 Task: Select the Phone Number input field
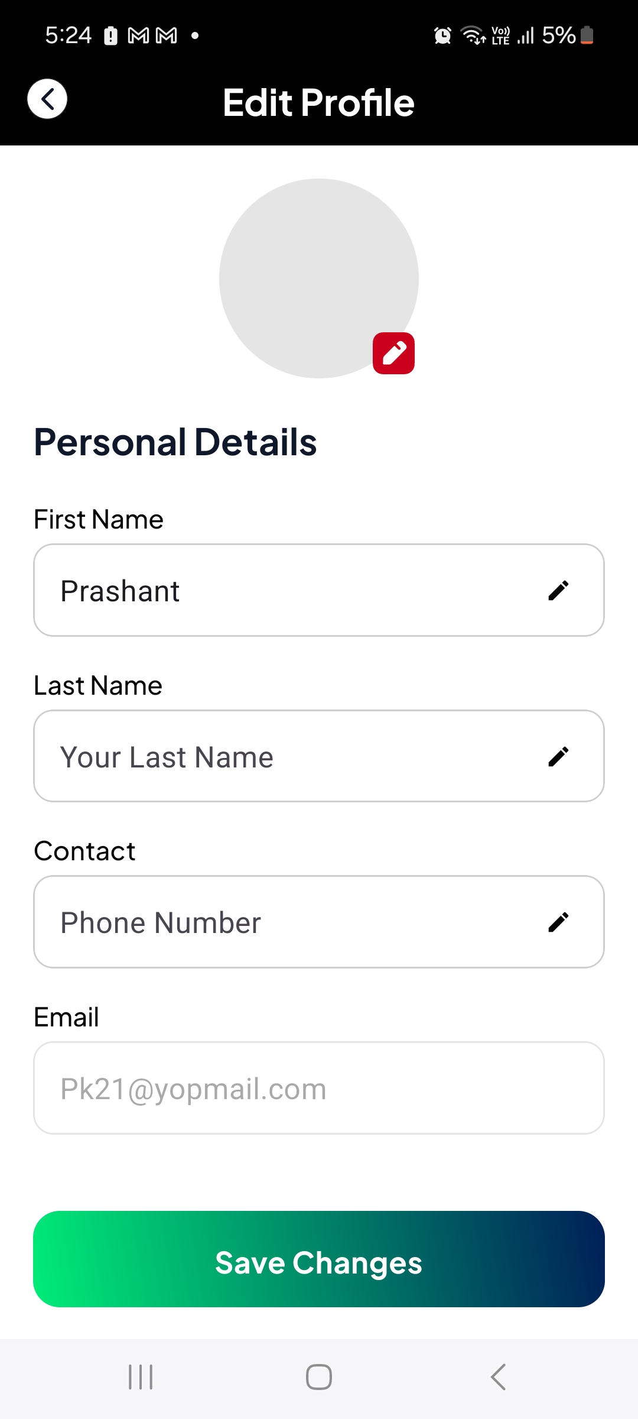click(x=319, y=922)
